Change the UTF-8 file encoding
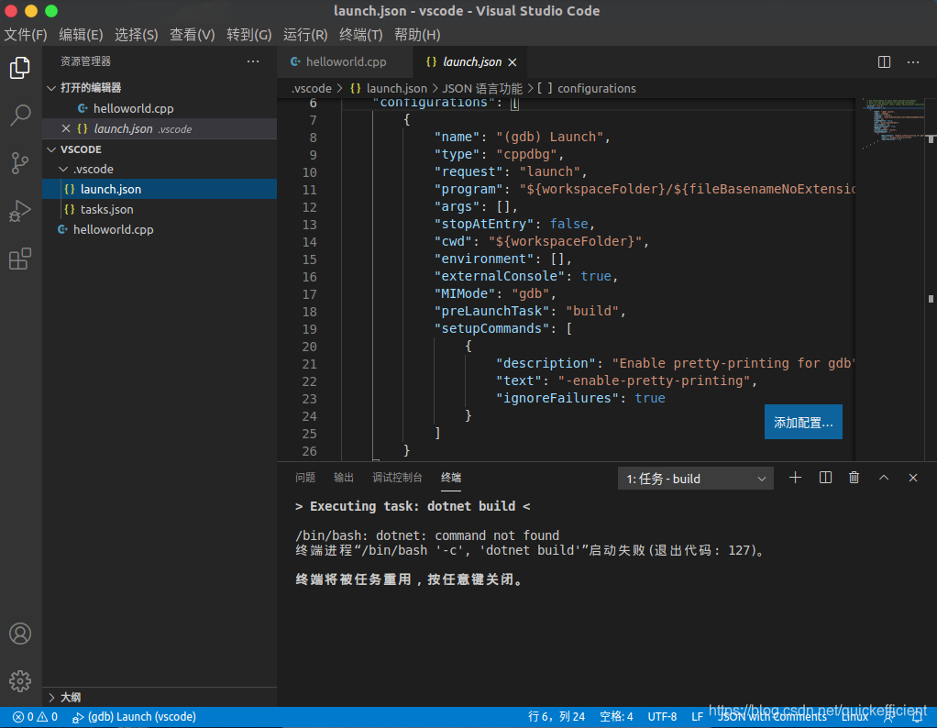The width and height of the screenshot is (937, 728). [x=662, y=717]
